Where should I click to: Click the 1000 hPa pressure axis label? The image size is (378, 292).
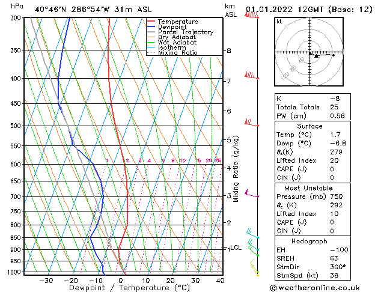(x=14, y=272)
